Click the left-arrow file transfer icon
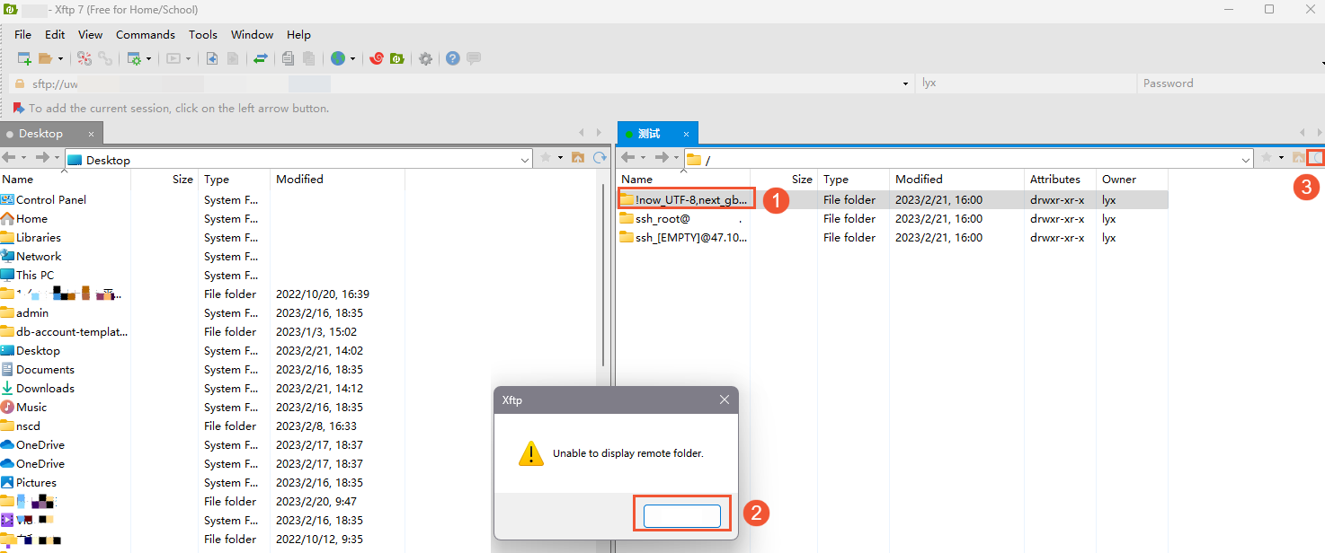 [212, 58]
